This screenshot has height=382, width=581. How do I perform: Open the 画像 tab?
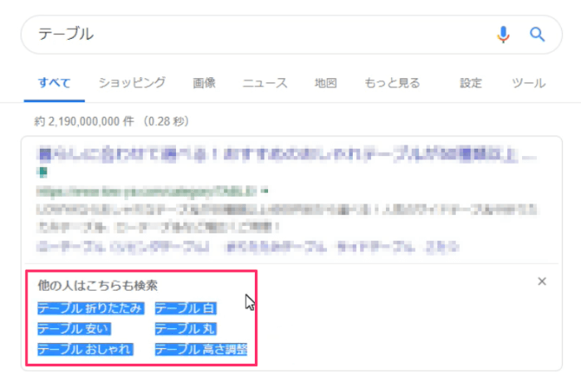[204, 83]
